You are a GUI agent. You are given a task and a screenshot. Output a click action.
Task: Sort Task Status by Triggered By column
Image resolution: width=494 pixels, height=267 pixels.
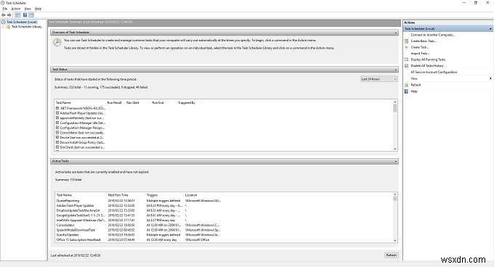(187, 102)
